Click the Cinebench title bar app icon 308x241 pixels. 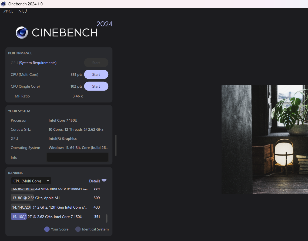[3, 4]
